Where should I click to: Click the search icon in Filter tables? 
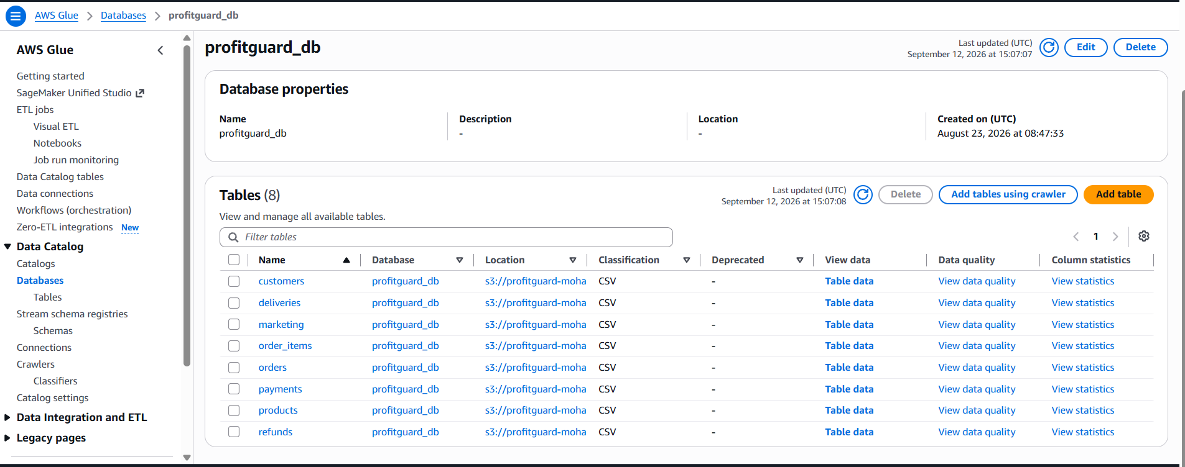[233, 237]
